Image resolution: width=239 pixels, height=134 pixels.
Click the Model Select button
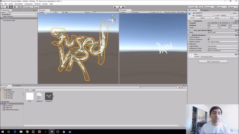point(202,18)
